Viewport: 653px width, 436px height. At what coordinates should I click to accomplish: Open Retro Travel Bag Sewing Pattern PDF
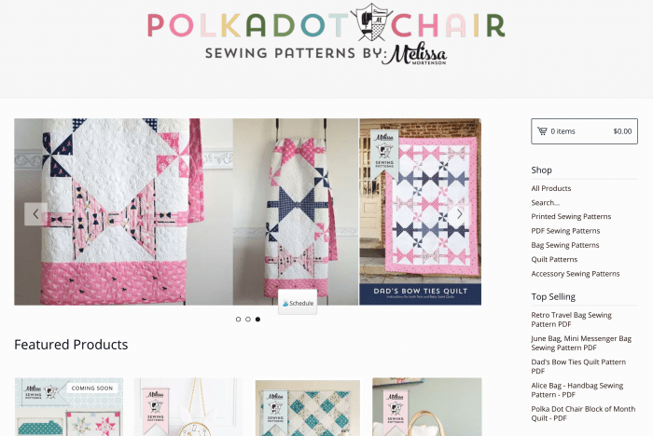(571, 320)
